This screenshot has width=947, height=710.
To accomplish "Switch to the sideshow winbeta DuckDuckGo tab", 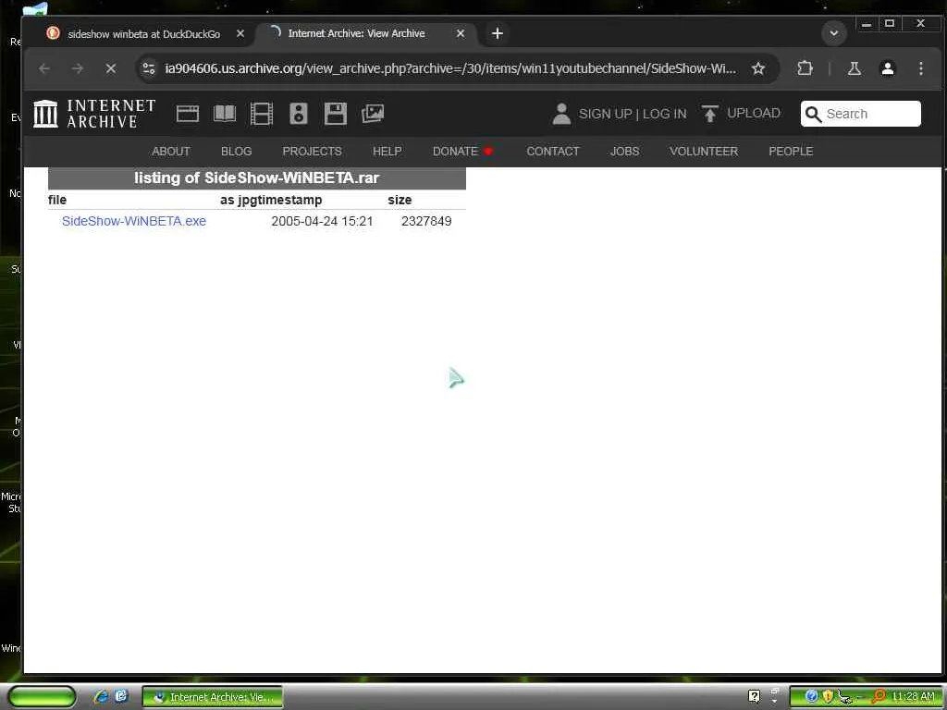I will click(x=143, y=34).
